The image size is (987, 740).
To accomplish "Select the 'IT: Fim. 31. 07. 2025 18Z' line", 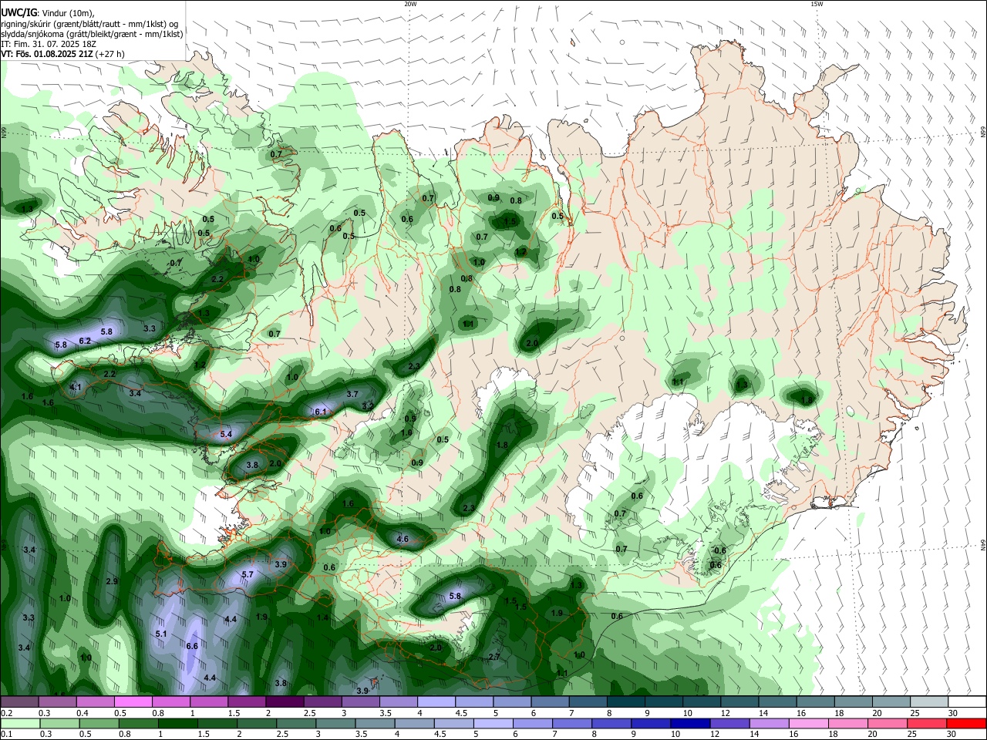I will click(49, 44).
